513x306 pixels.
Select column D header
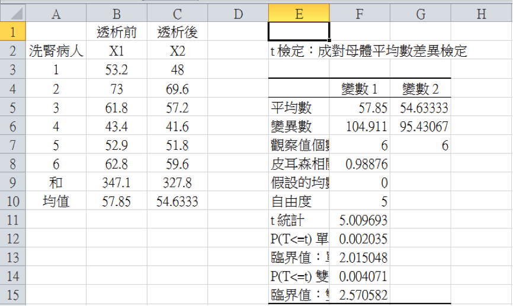pos(238,13)
